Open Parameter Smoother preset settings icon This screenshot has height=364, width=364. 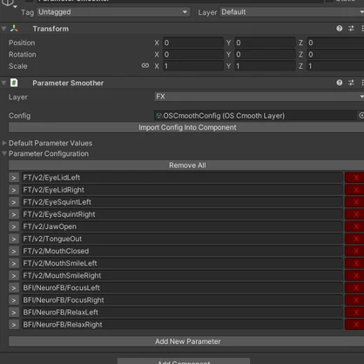[351, 83]
